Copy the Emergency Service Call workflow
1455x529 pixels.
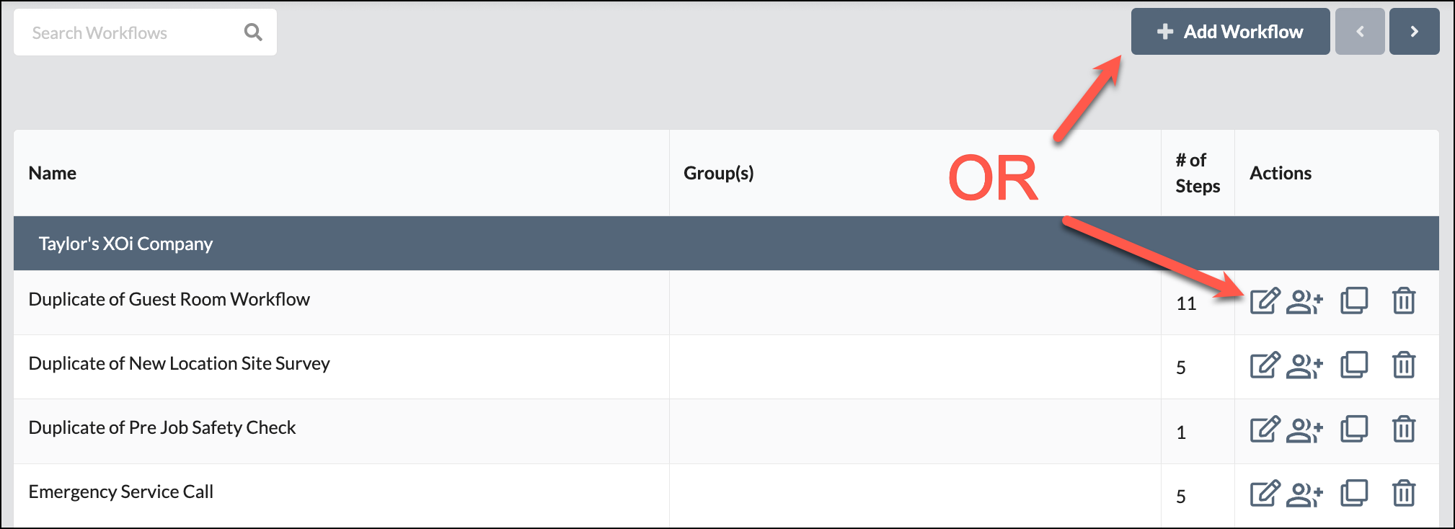click(1355, 494)
